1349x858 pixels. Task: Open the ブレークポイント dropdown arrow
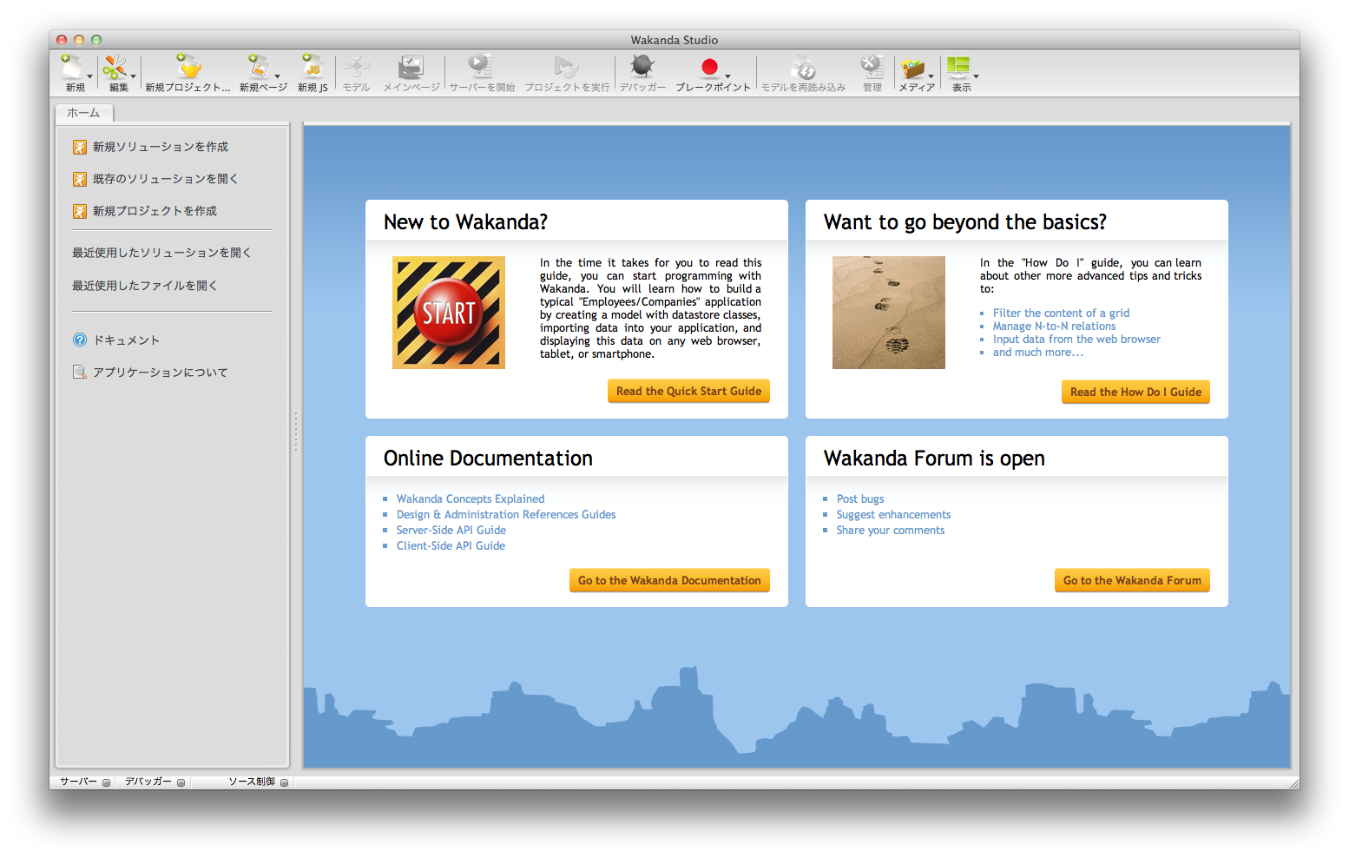point(727,76)
